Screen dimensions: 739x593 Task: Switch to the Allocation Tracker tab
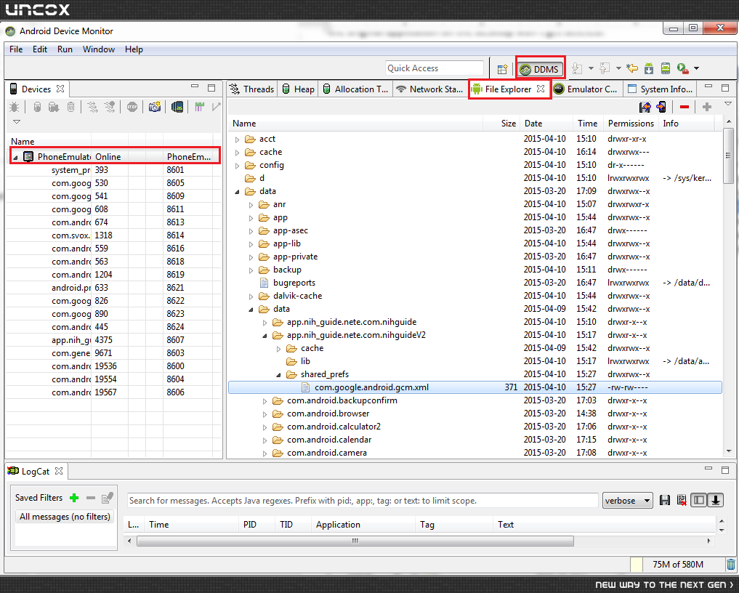[356, 89]
